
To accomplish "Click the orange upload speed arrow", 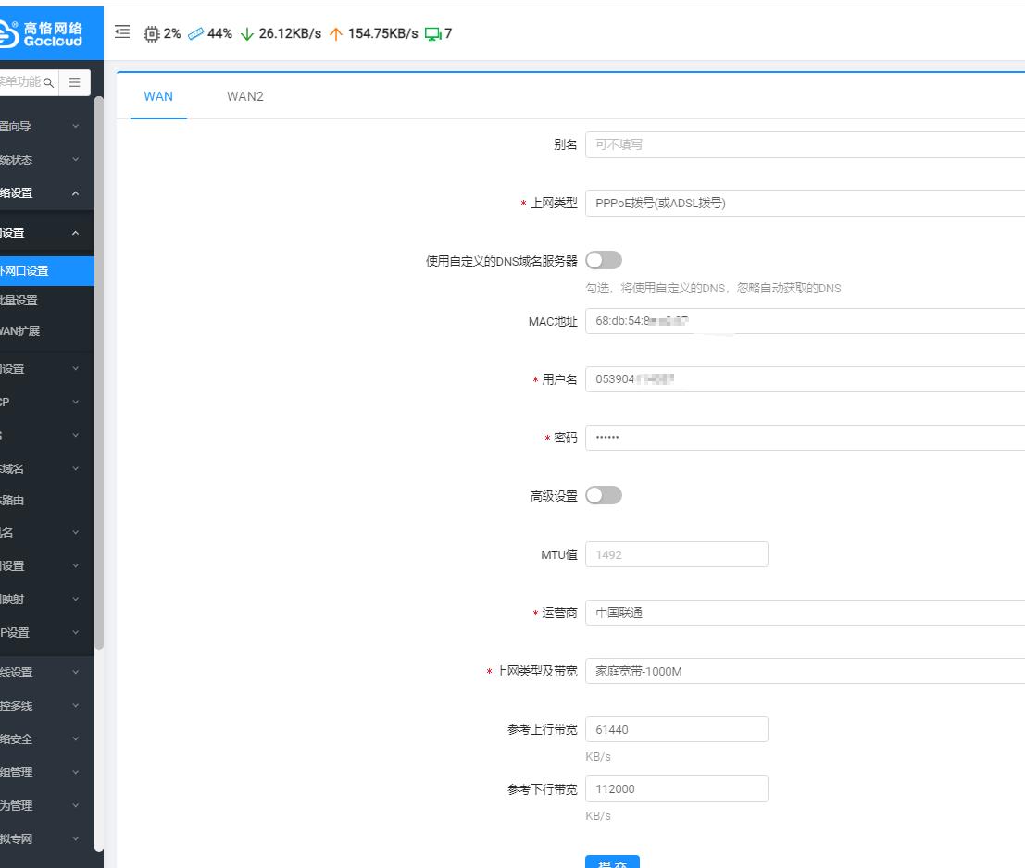I will pos(336,33).
